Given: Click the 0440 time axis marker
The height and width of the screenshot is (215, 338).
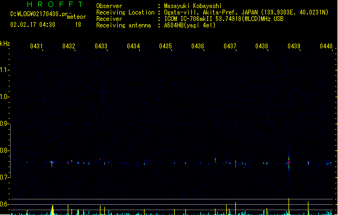Looking at the screenshot, I should pos(326,46).
